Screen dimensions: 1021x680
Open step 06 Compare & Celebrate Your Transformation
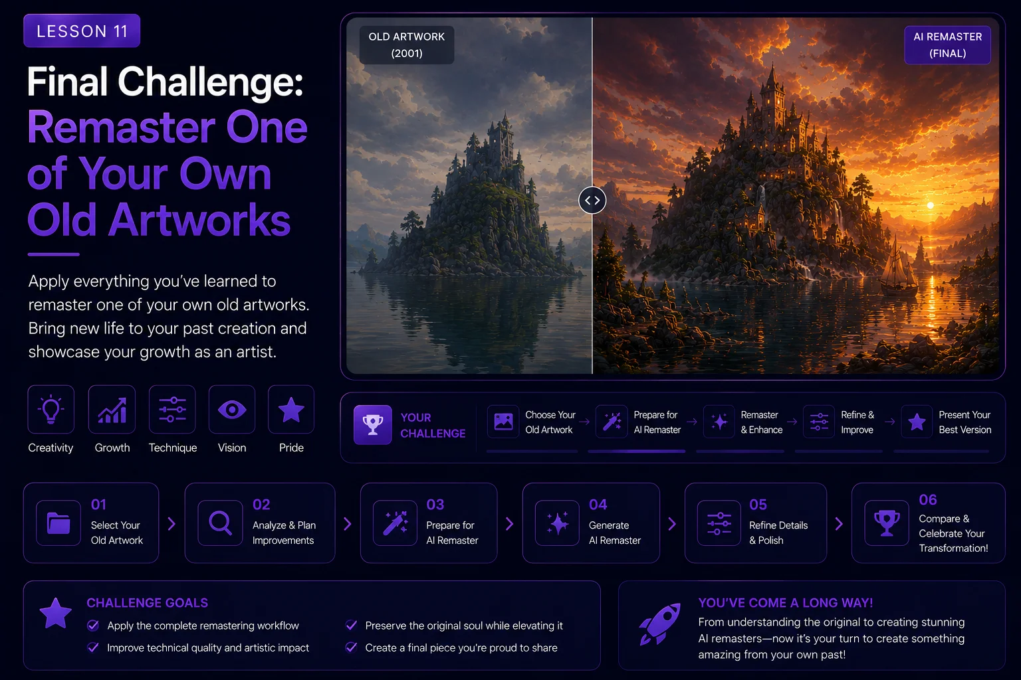pos(929,523)
